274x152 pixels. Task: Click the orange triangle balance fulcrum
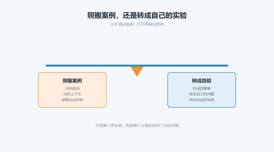(137, 71)
